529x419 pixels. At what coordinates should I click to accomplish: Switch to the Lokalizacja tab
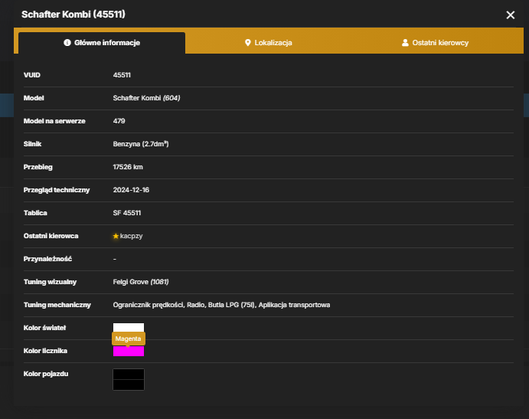268,43
